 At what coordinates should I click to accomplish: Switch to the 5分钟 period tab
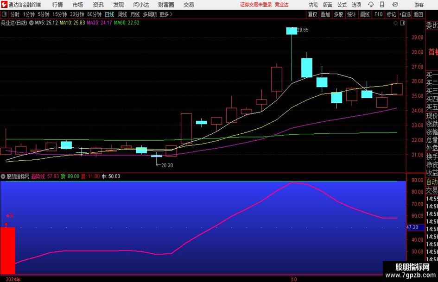pos(44,14)
